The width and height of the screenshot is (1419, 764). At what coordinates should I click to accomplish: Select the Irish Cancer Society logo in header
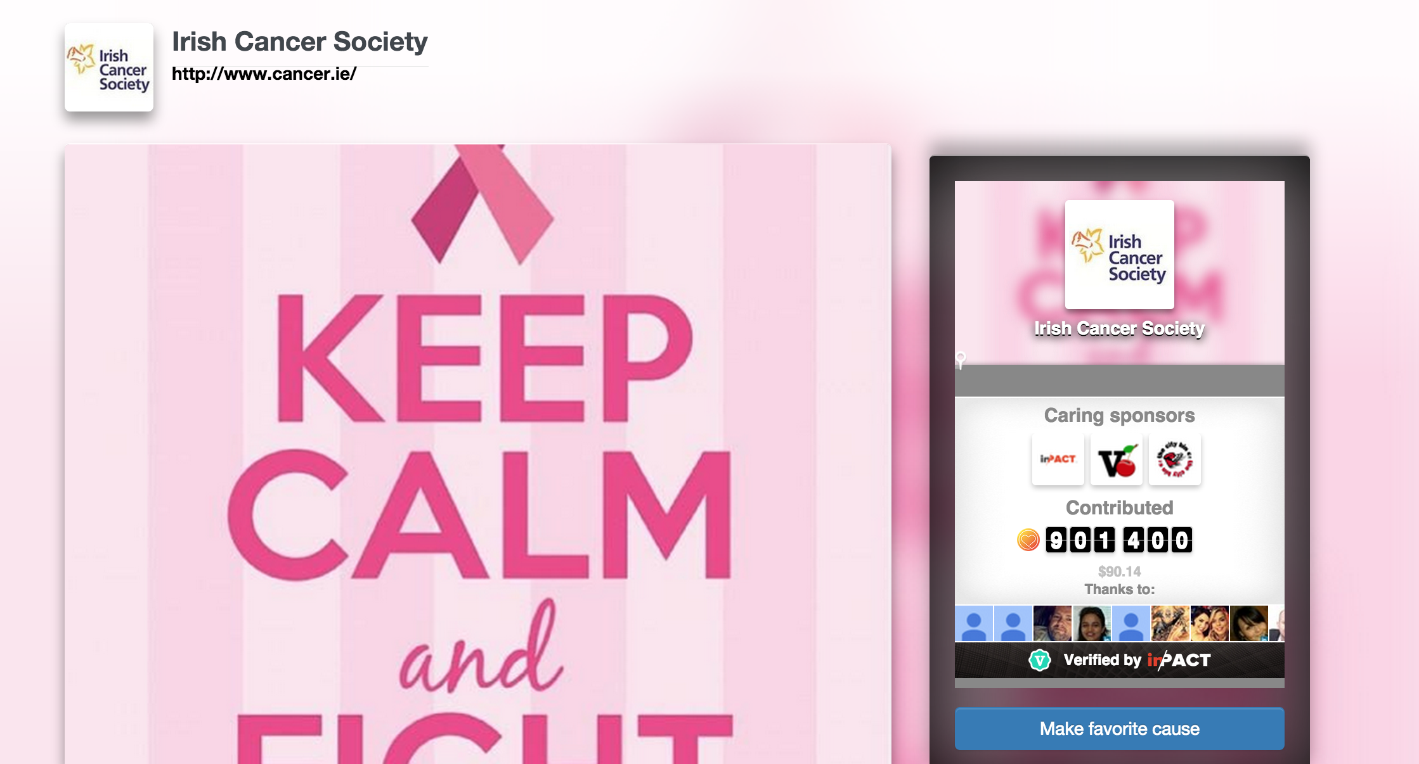[109, 67]
